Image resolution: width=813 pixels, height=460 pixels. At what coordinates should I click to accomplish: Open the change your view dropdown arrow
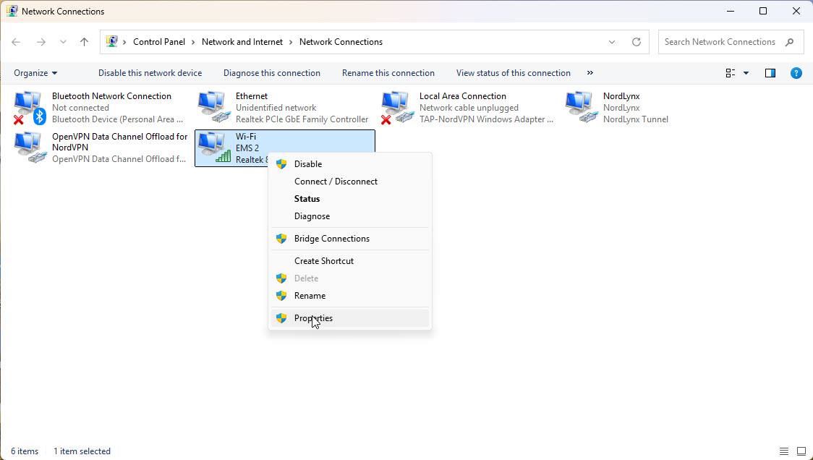point(746,73)
